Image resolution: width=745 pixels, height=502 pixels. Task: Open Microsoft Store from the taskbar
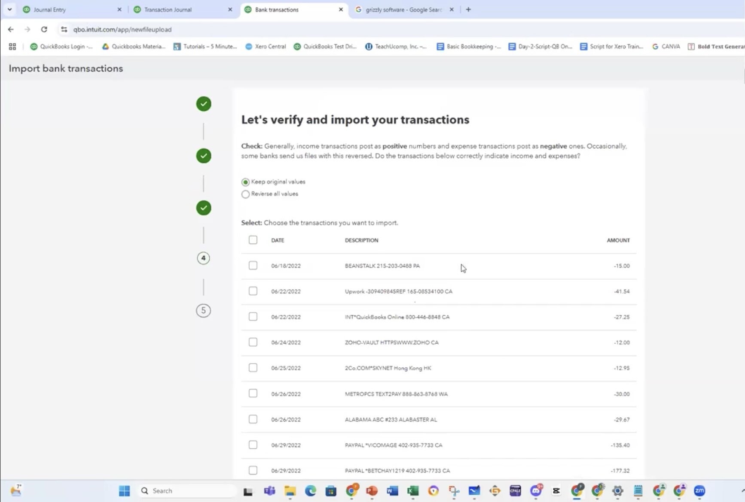(331, 491)
